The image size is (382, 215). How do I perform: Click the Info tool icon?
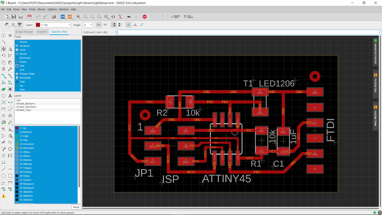(x=4, y=35)
